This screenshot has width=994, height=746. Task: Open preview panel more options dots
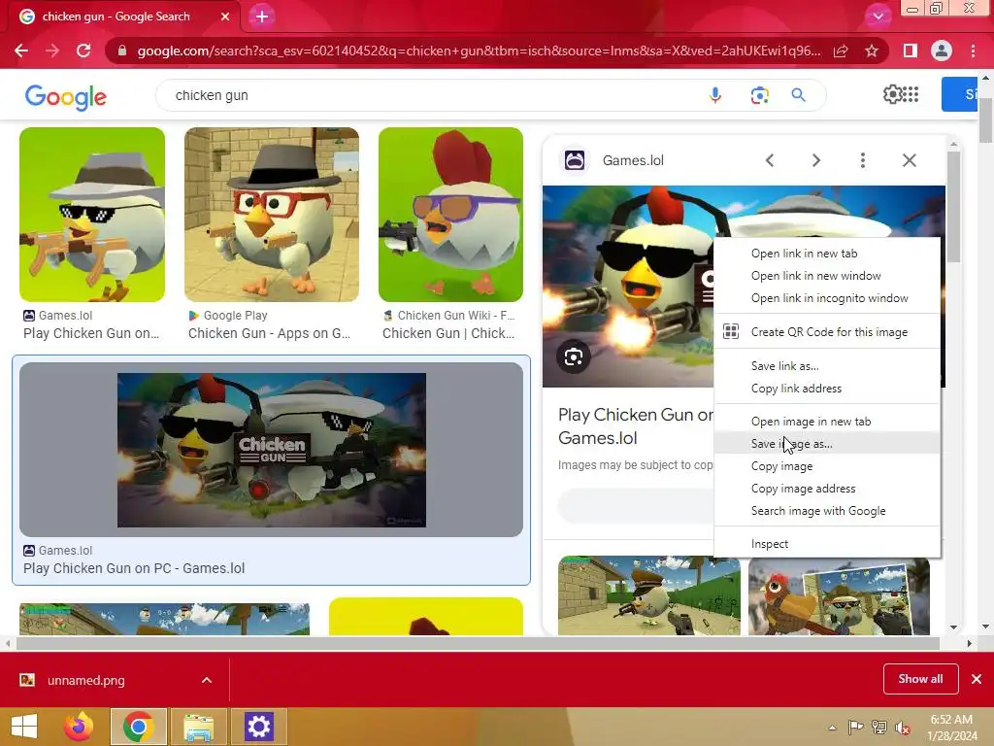point(863,160)
